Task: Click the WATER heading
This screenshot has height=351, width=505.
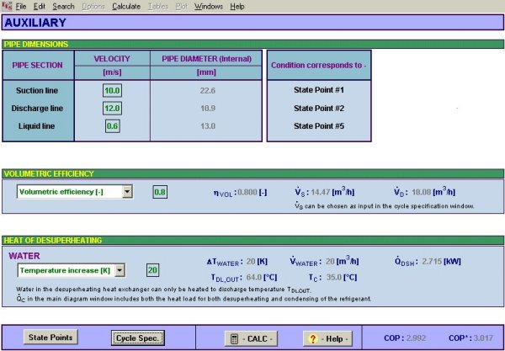Action: click(x=24, y=256)
